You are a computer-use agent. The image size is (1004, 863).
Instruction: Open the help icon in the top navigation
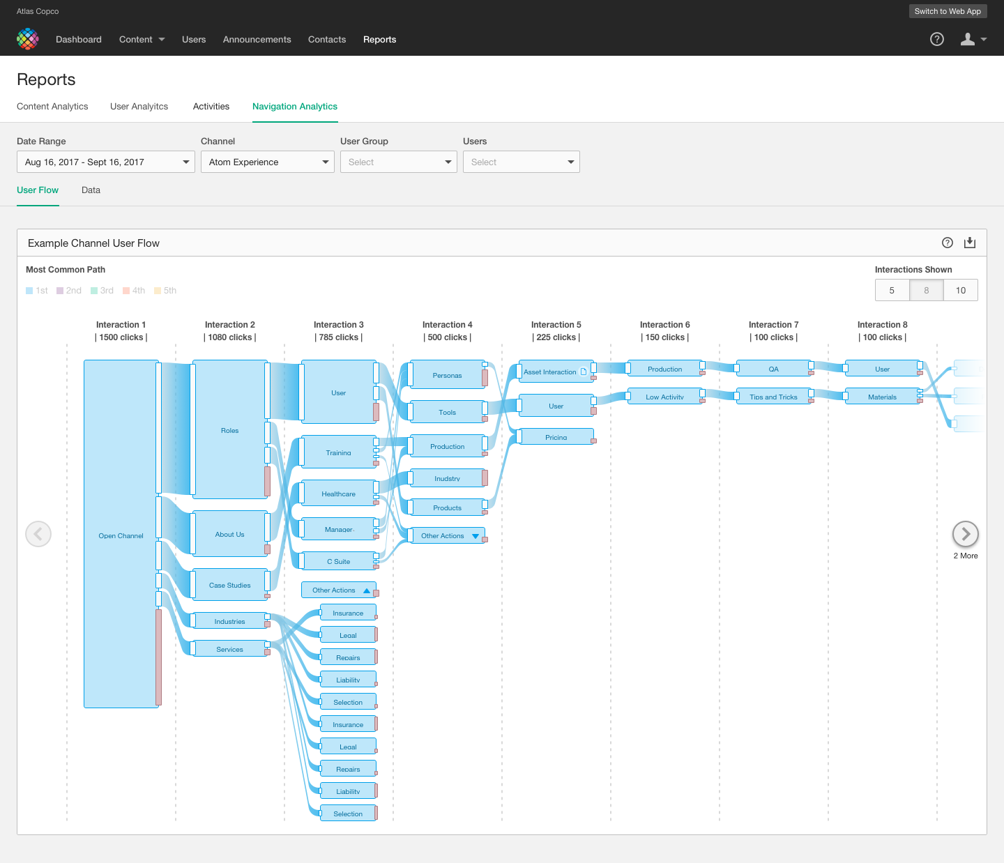936,39
